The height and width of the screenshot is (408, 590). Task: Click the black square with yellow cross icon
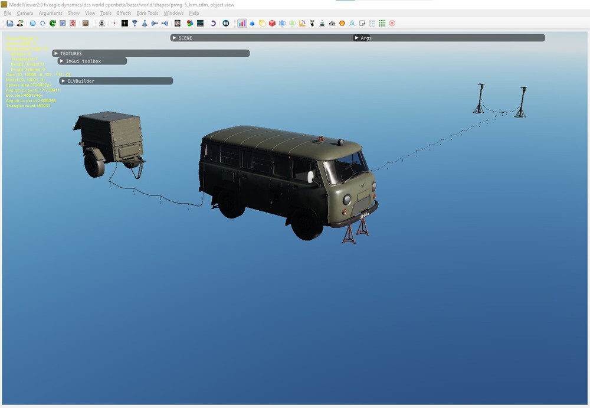pyautogui.click(x=124, y=24)
